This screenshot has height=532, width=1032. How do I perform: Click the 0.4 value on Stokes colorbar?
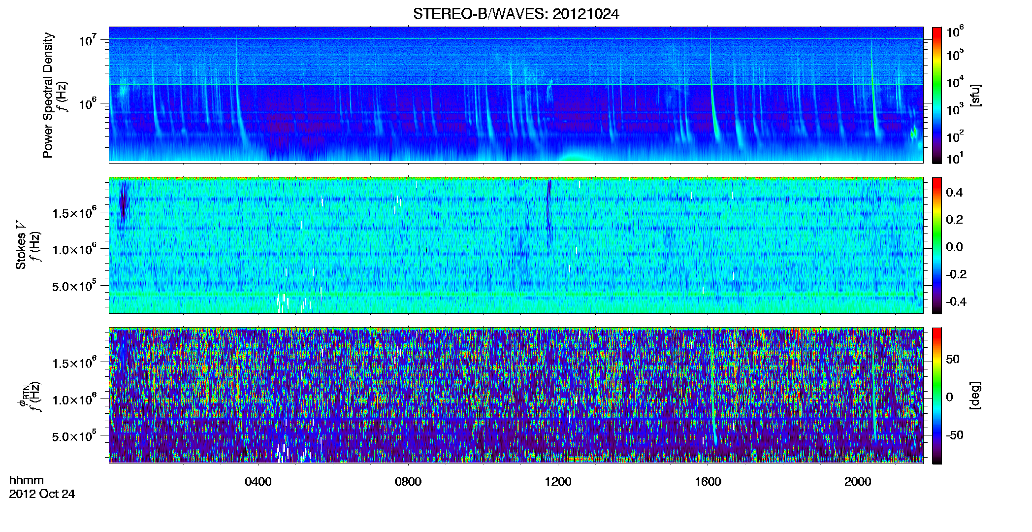click(954, 193)
